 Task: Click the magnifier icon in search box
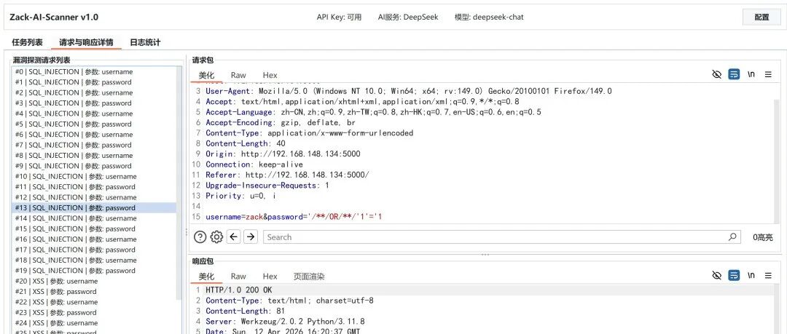(733, 236)
